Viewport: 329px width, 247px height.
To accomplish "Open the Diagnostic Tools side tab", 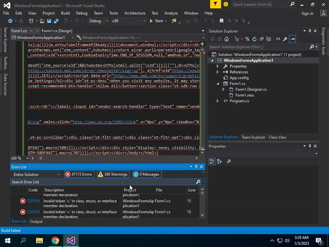I will [323, 41].
